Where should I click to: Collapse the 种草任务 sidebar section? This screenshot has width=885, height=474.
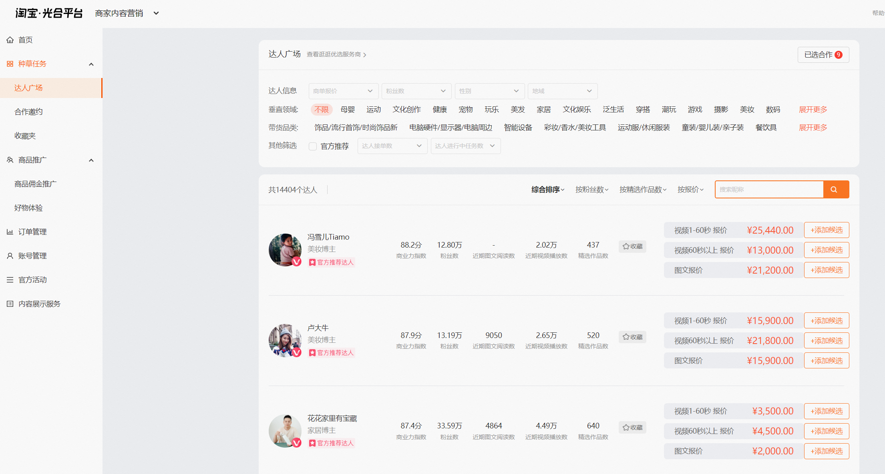pos(91,64)
